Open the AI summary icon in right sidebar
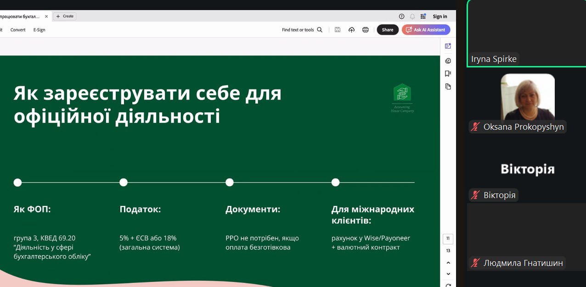Screen dimensions: 586x287 448,46
